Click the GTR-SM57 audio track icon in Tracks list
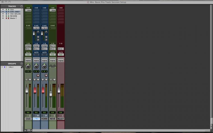 click(9, 12)
